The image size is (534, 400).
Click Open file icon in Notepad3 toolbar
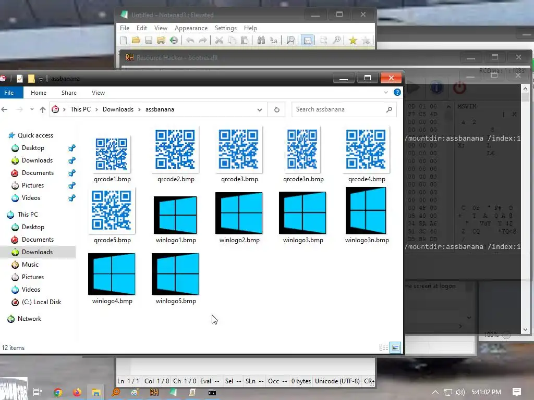pos(136,41)
